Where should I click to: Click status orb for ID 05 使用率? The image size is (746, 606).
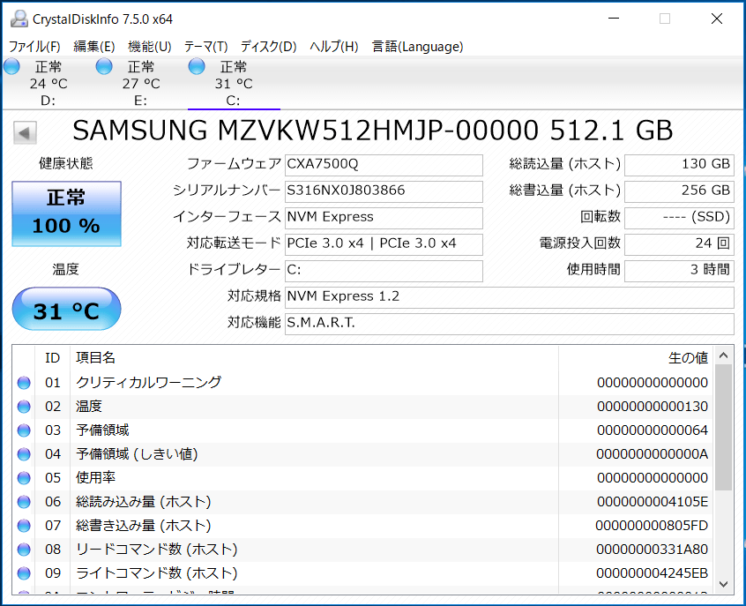click(x=24, y=478)
